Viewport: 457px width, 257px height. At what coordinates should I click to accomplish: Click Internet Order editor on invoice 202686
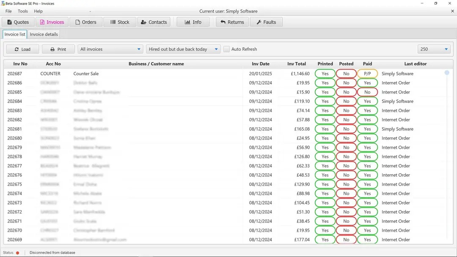click(396, 83)
